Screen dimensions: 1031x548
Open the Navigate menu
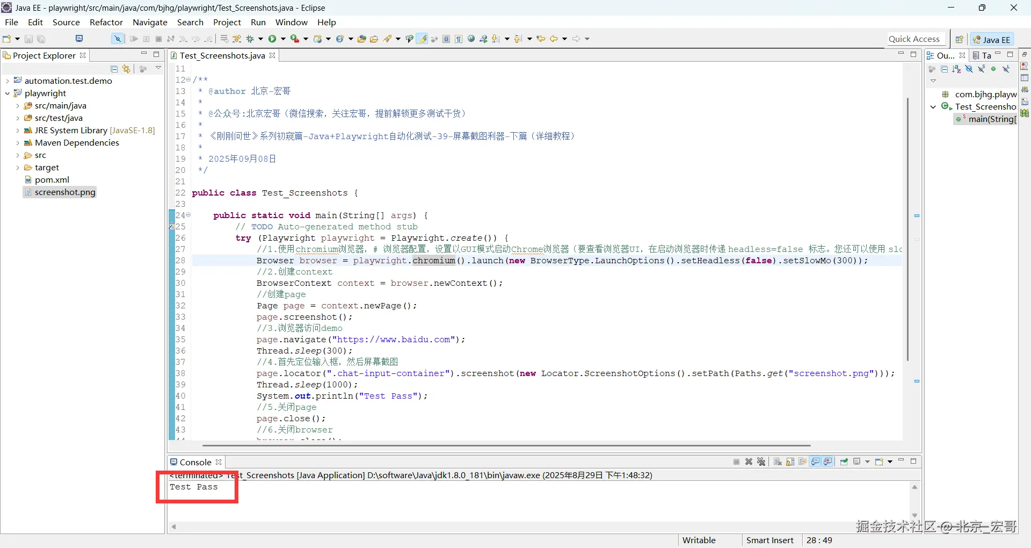[150, 22]
